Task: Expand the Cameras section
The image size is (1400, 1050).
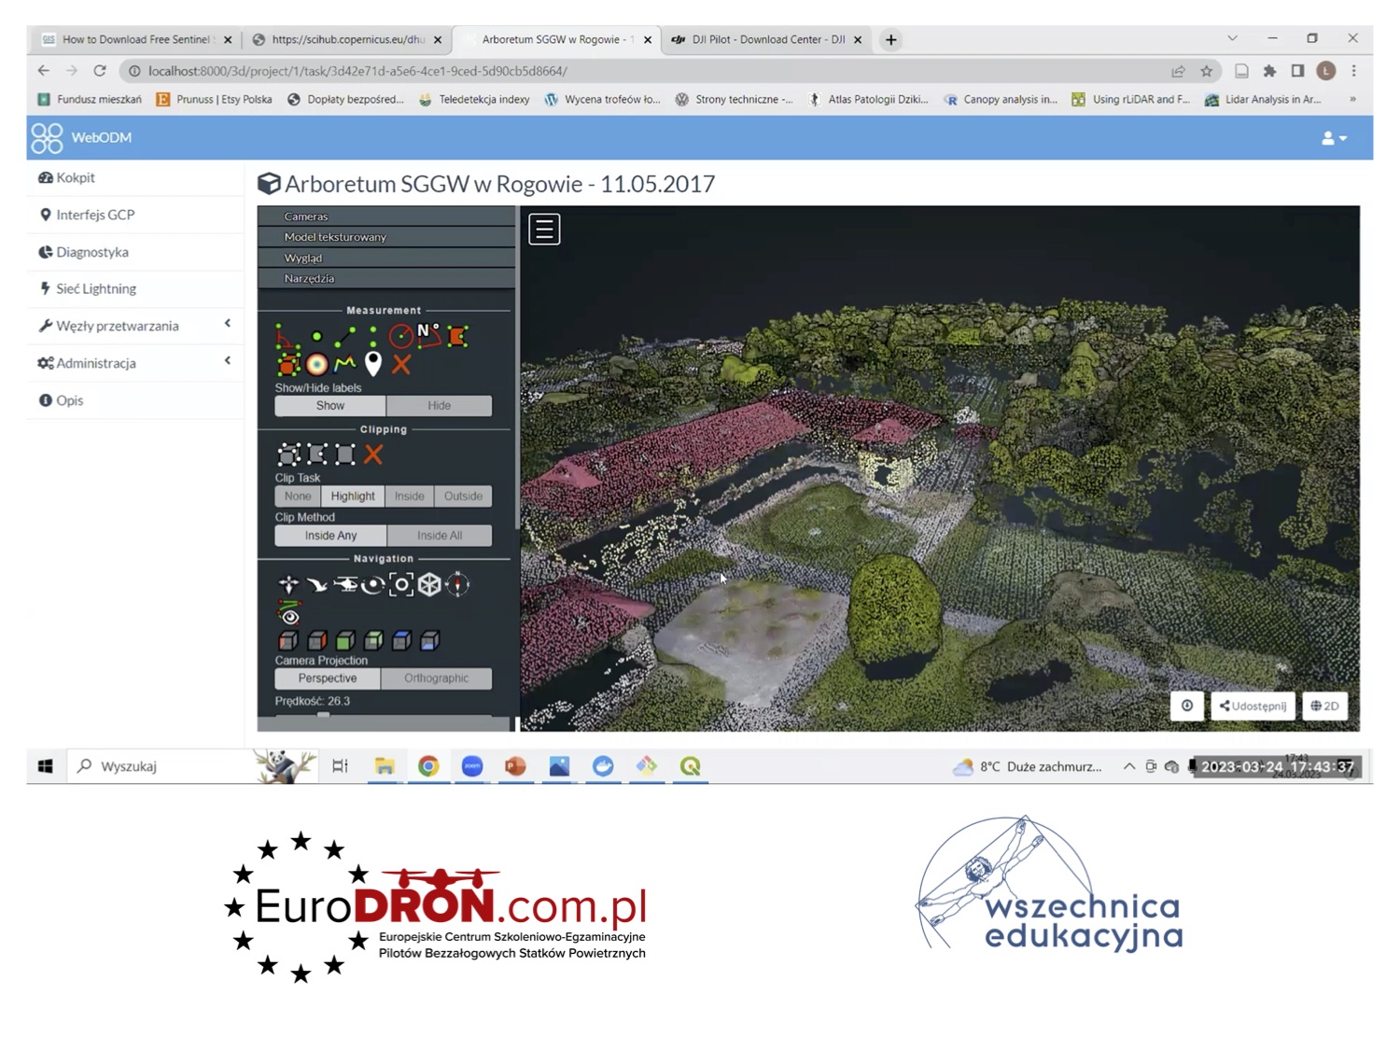Action: (385, 217)
